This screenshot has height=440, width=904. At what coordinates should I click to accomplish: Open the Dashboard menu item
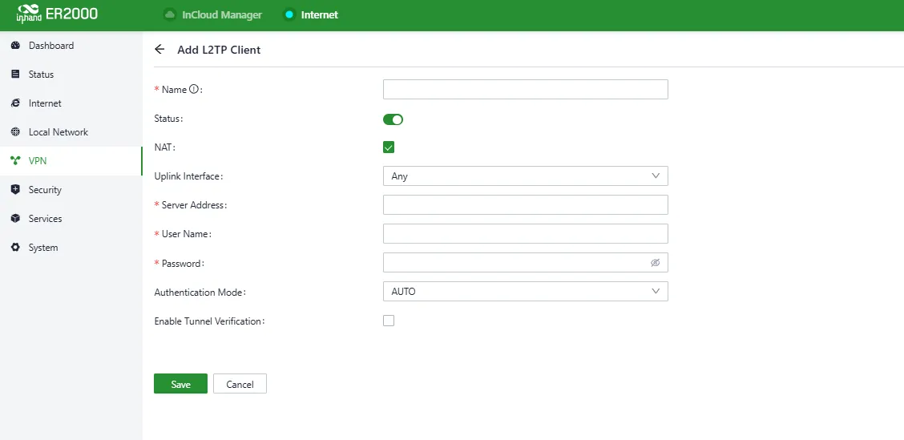coord(71,46)
